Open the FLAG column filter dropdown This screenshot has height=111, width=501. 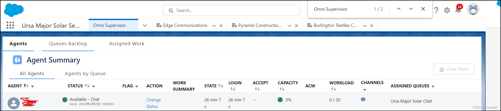tap(137, 86)
